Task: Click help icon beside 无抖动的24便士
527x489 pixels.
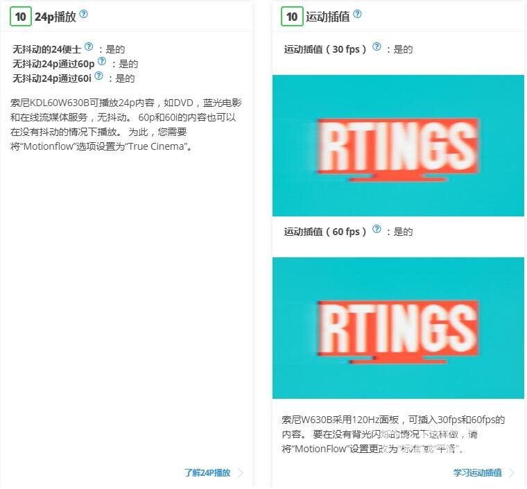Action: coord(89,46)
